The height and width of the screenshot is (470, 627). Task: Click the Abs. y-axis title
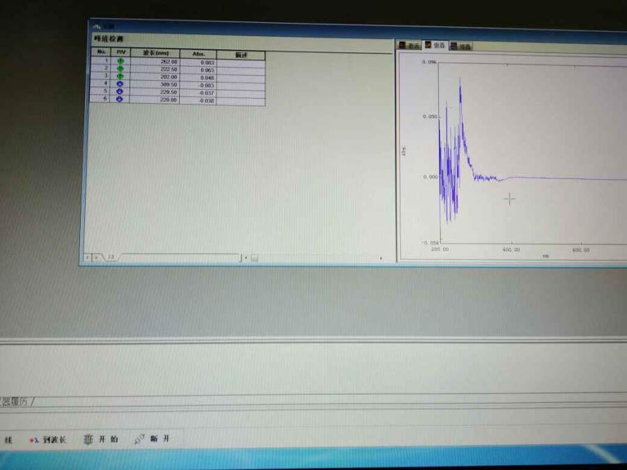pyautogui.click(x=403, y=151)
